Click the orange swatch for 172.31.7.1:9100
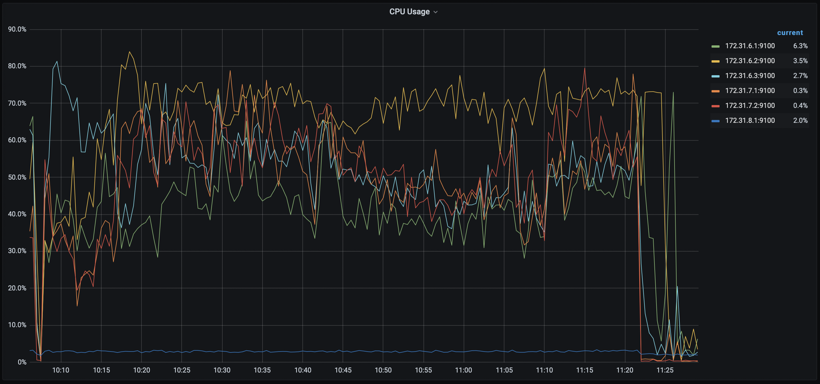The image size is (820, 384). click(x=715, y=91)
